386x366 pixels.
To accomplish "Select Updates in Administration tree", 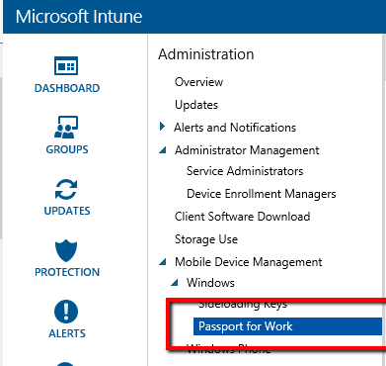I will click(x=196, y=105).
